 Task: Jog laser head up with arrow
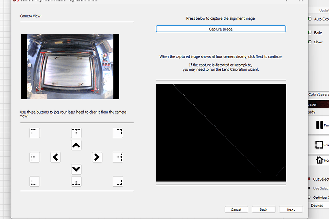click(76, 145)
